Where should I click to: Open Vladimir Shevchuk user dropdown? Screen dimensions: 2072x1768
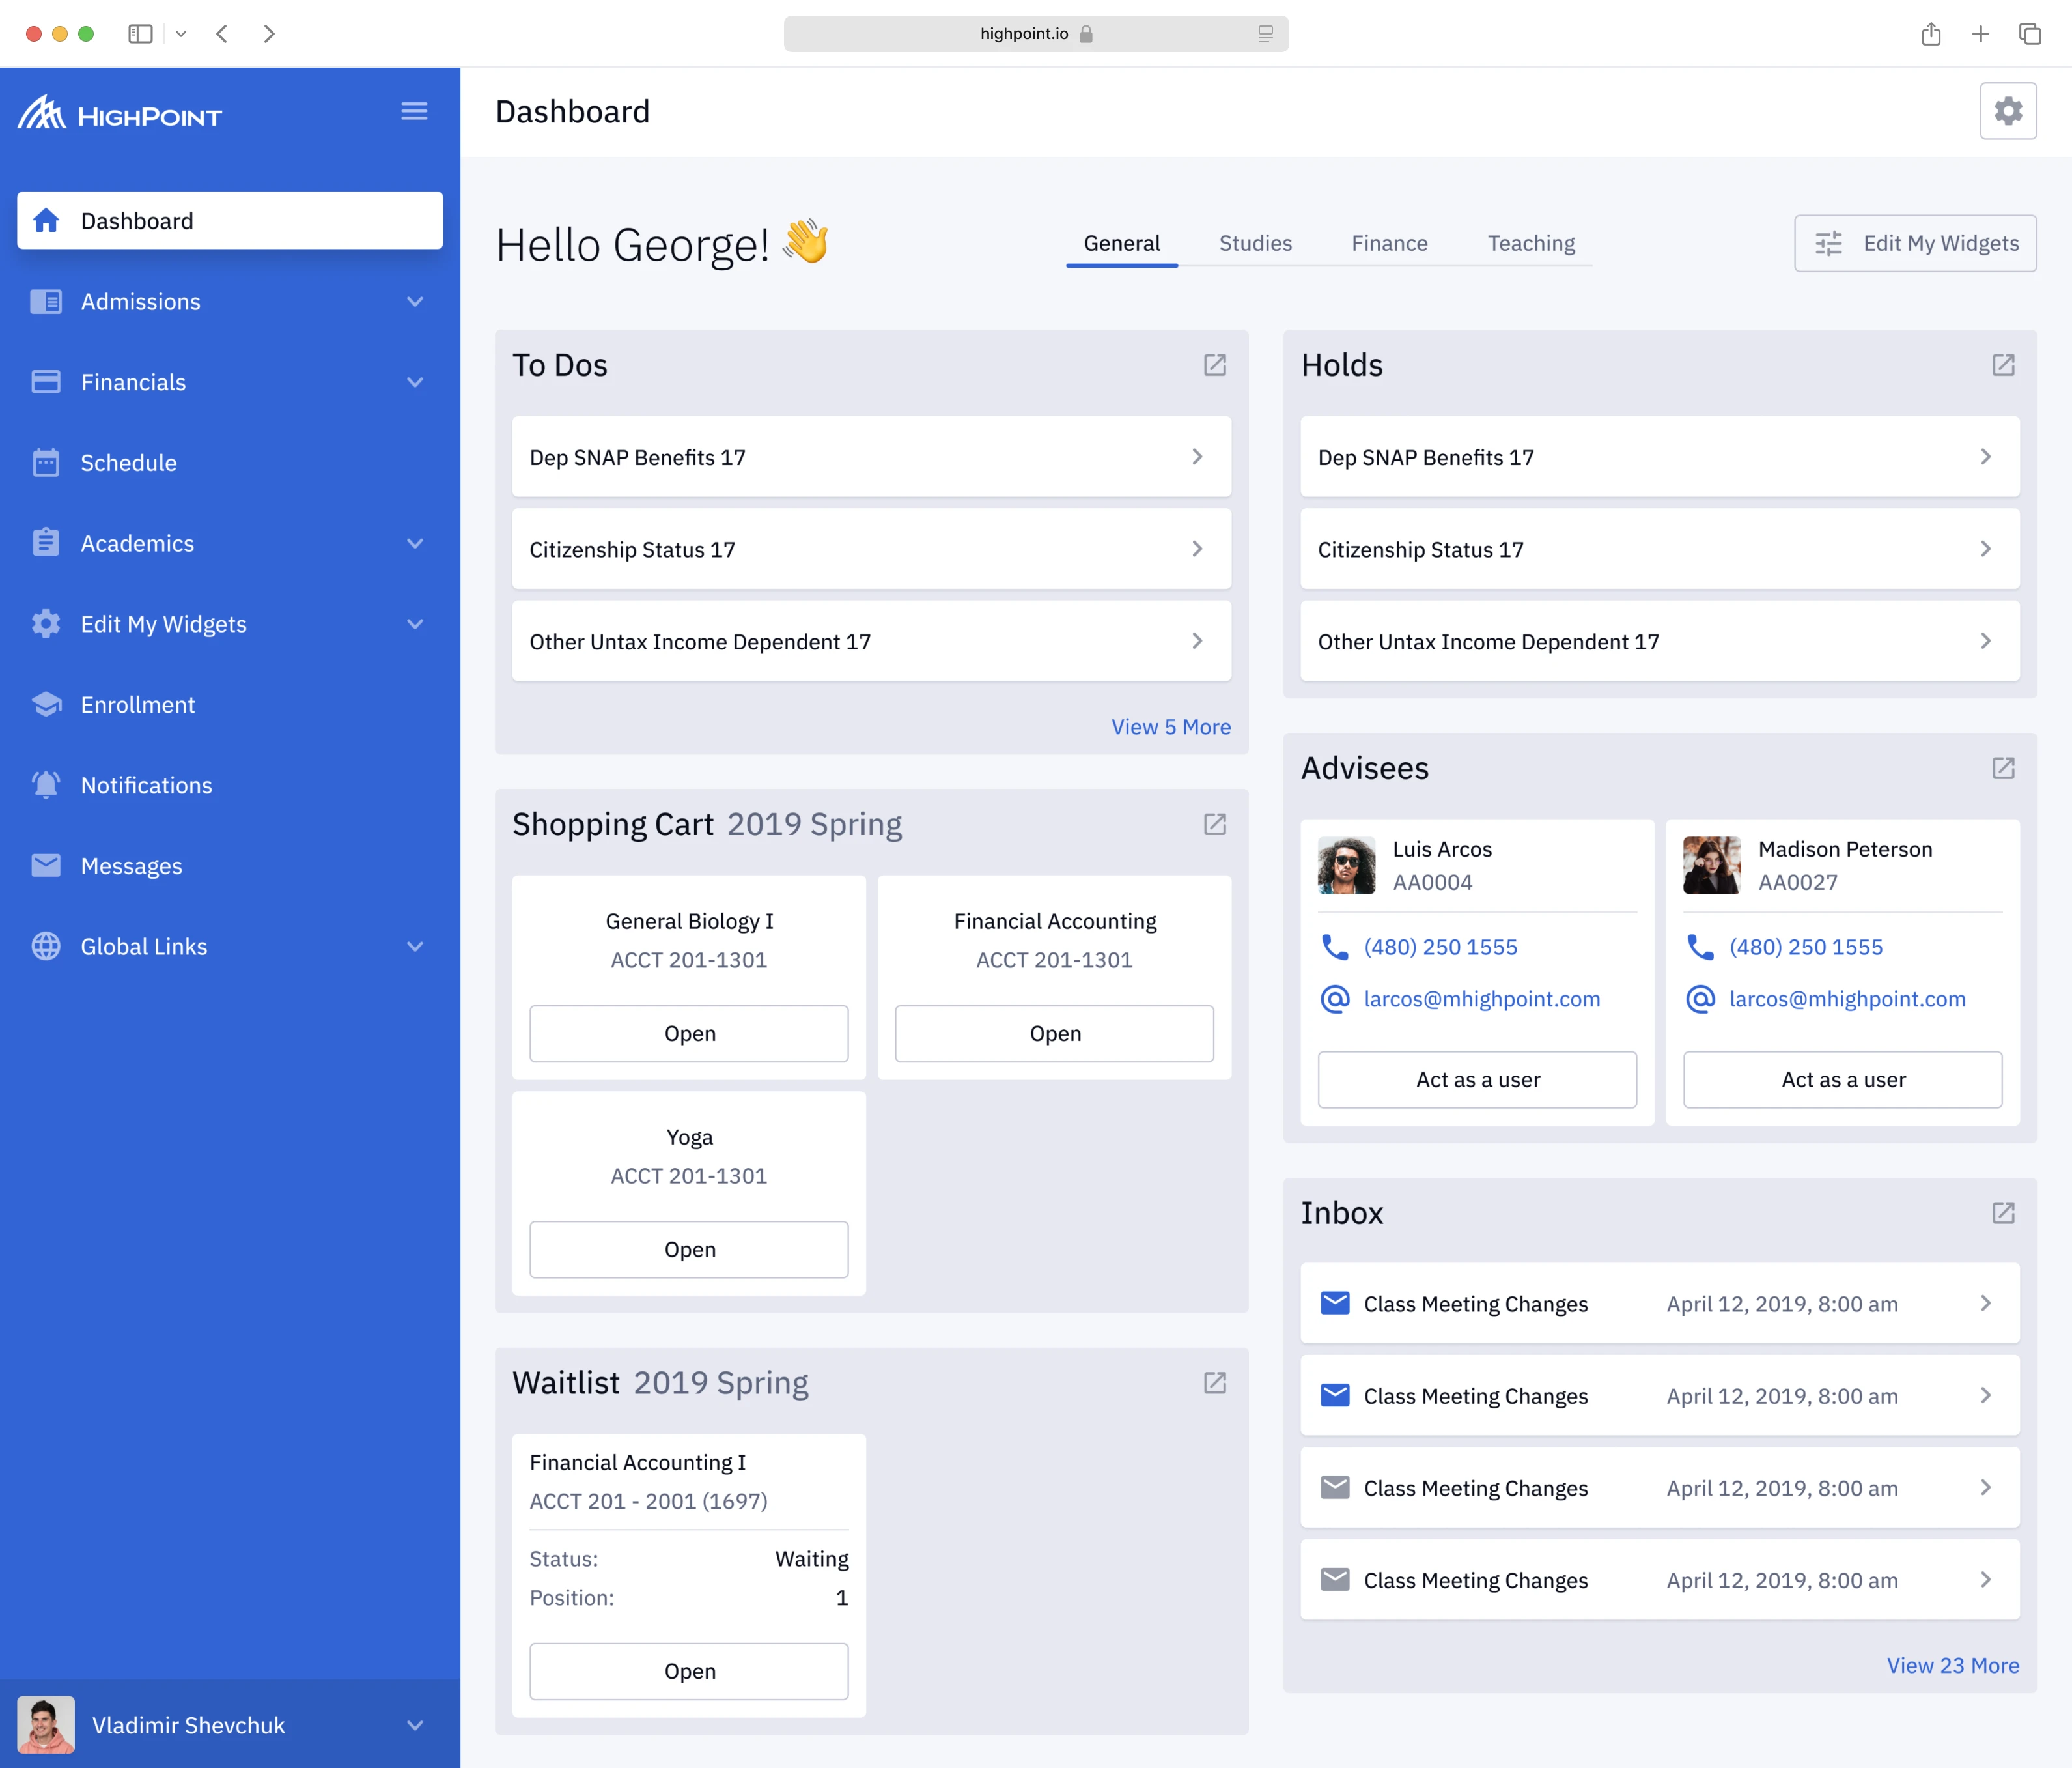415,1725
